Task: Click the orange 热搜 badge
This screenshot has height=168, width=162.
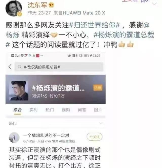Action: pyautogui.click(x=98, y=88)
